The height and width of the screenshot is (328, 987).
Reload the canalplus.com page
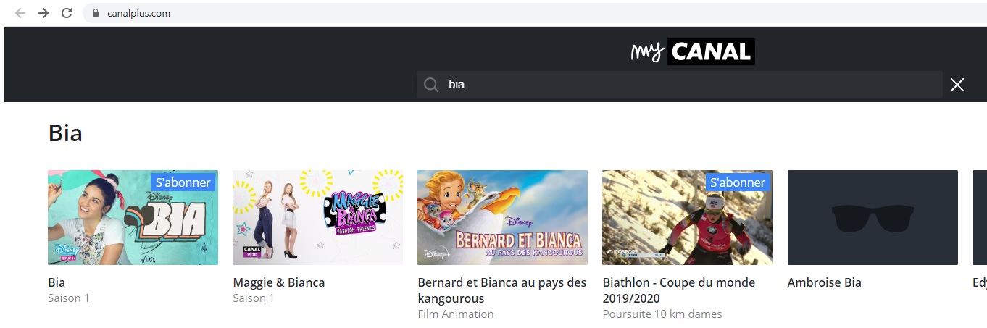coord(67,13)
